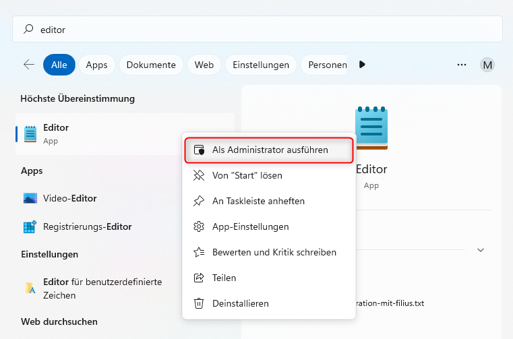The width and height of the screenshot is (513, 339).
Task: Select 'Von "Start" lösen' menu entry
Action: pos(247,175)
